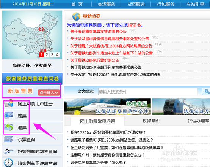The width and height of the screenshot is (210, 167).
Task: Open FAQ about 车票如何办理改签
Action: tap(108, 132)
